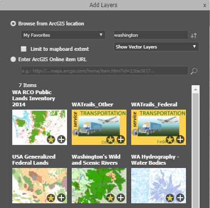
Task: Toggle favorite star on WATrails_Federal
Action: (x=170, y=139)
